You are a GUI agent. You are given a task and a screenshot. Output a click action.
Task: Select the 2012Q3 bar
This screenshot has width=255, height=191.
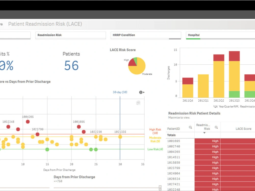click(234, 74)
